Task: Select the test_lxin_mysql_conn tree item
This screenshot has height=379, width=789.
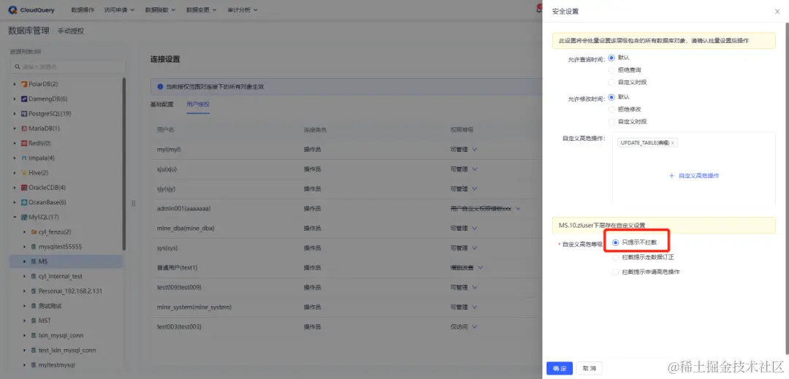Action: (x=67, y=351)
